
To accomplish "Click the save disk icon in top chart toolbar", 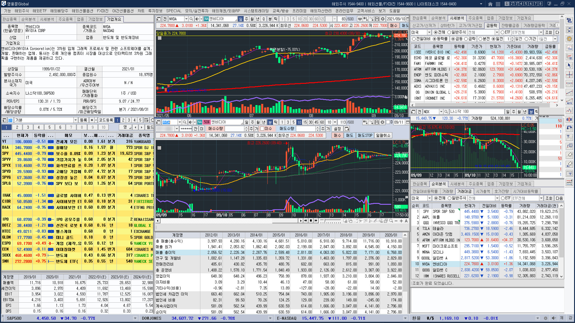I will coord(377,19).
